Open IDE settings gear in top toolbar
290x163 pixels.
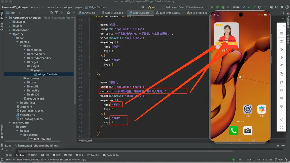point(282,7)
